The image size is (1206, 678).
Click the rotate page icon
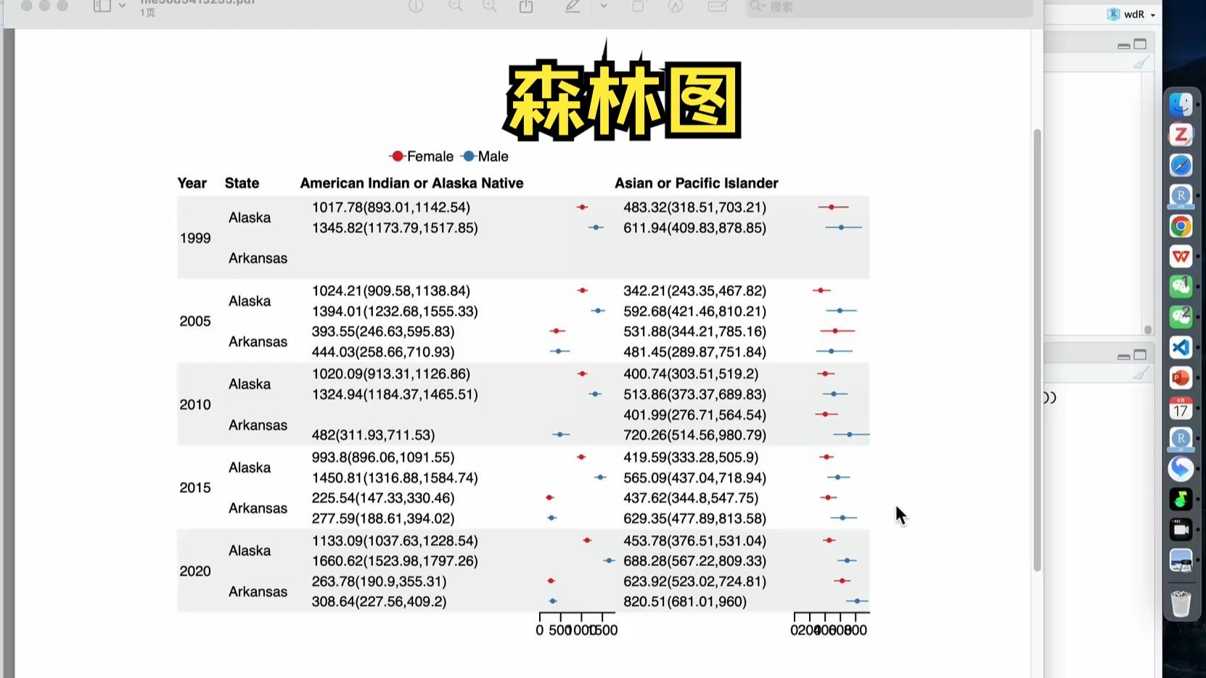[x=638, y=6]
